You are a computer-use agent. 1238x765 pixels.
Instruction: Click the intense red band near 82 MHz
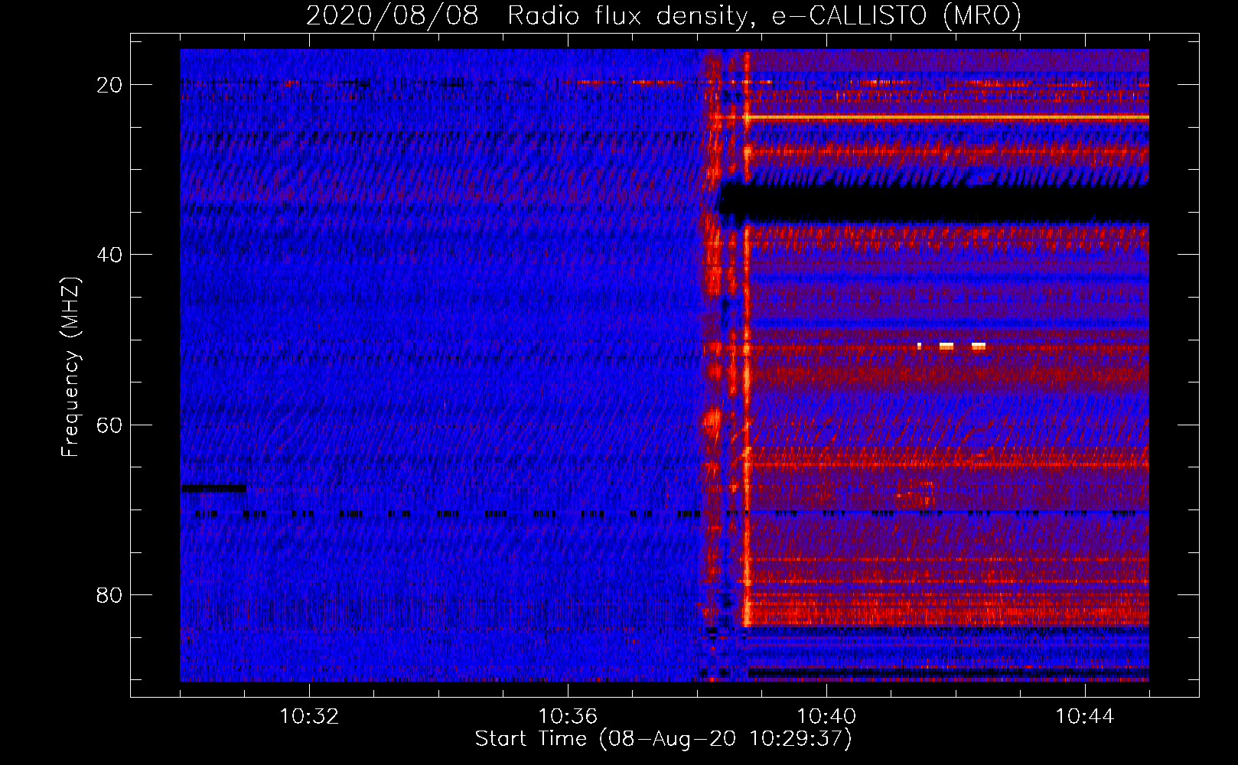(947, 612)
